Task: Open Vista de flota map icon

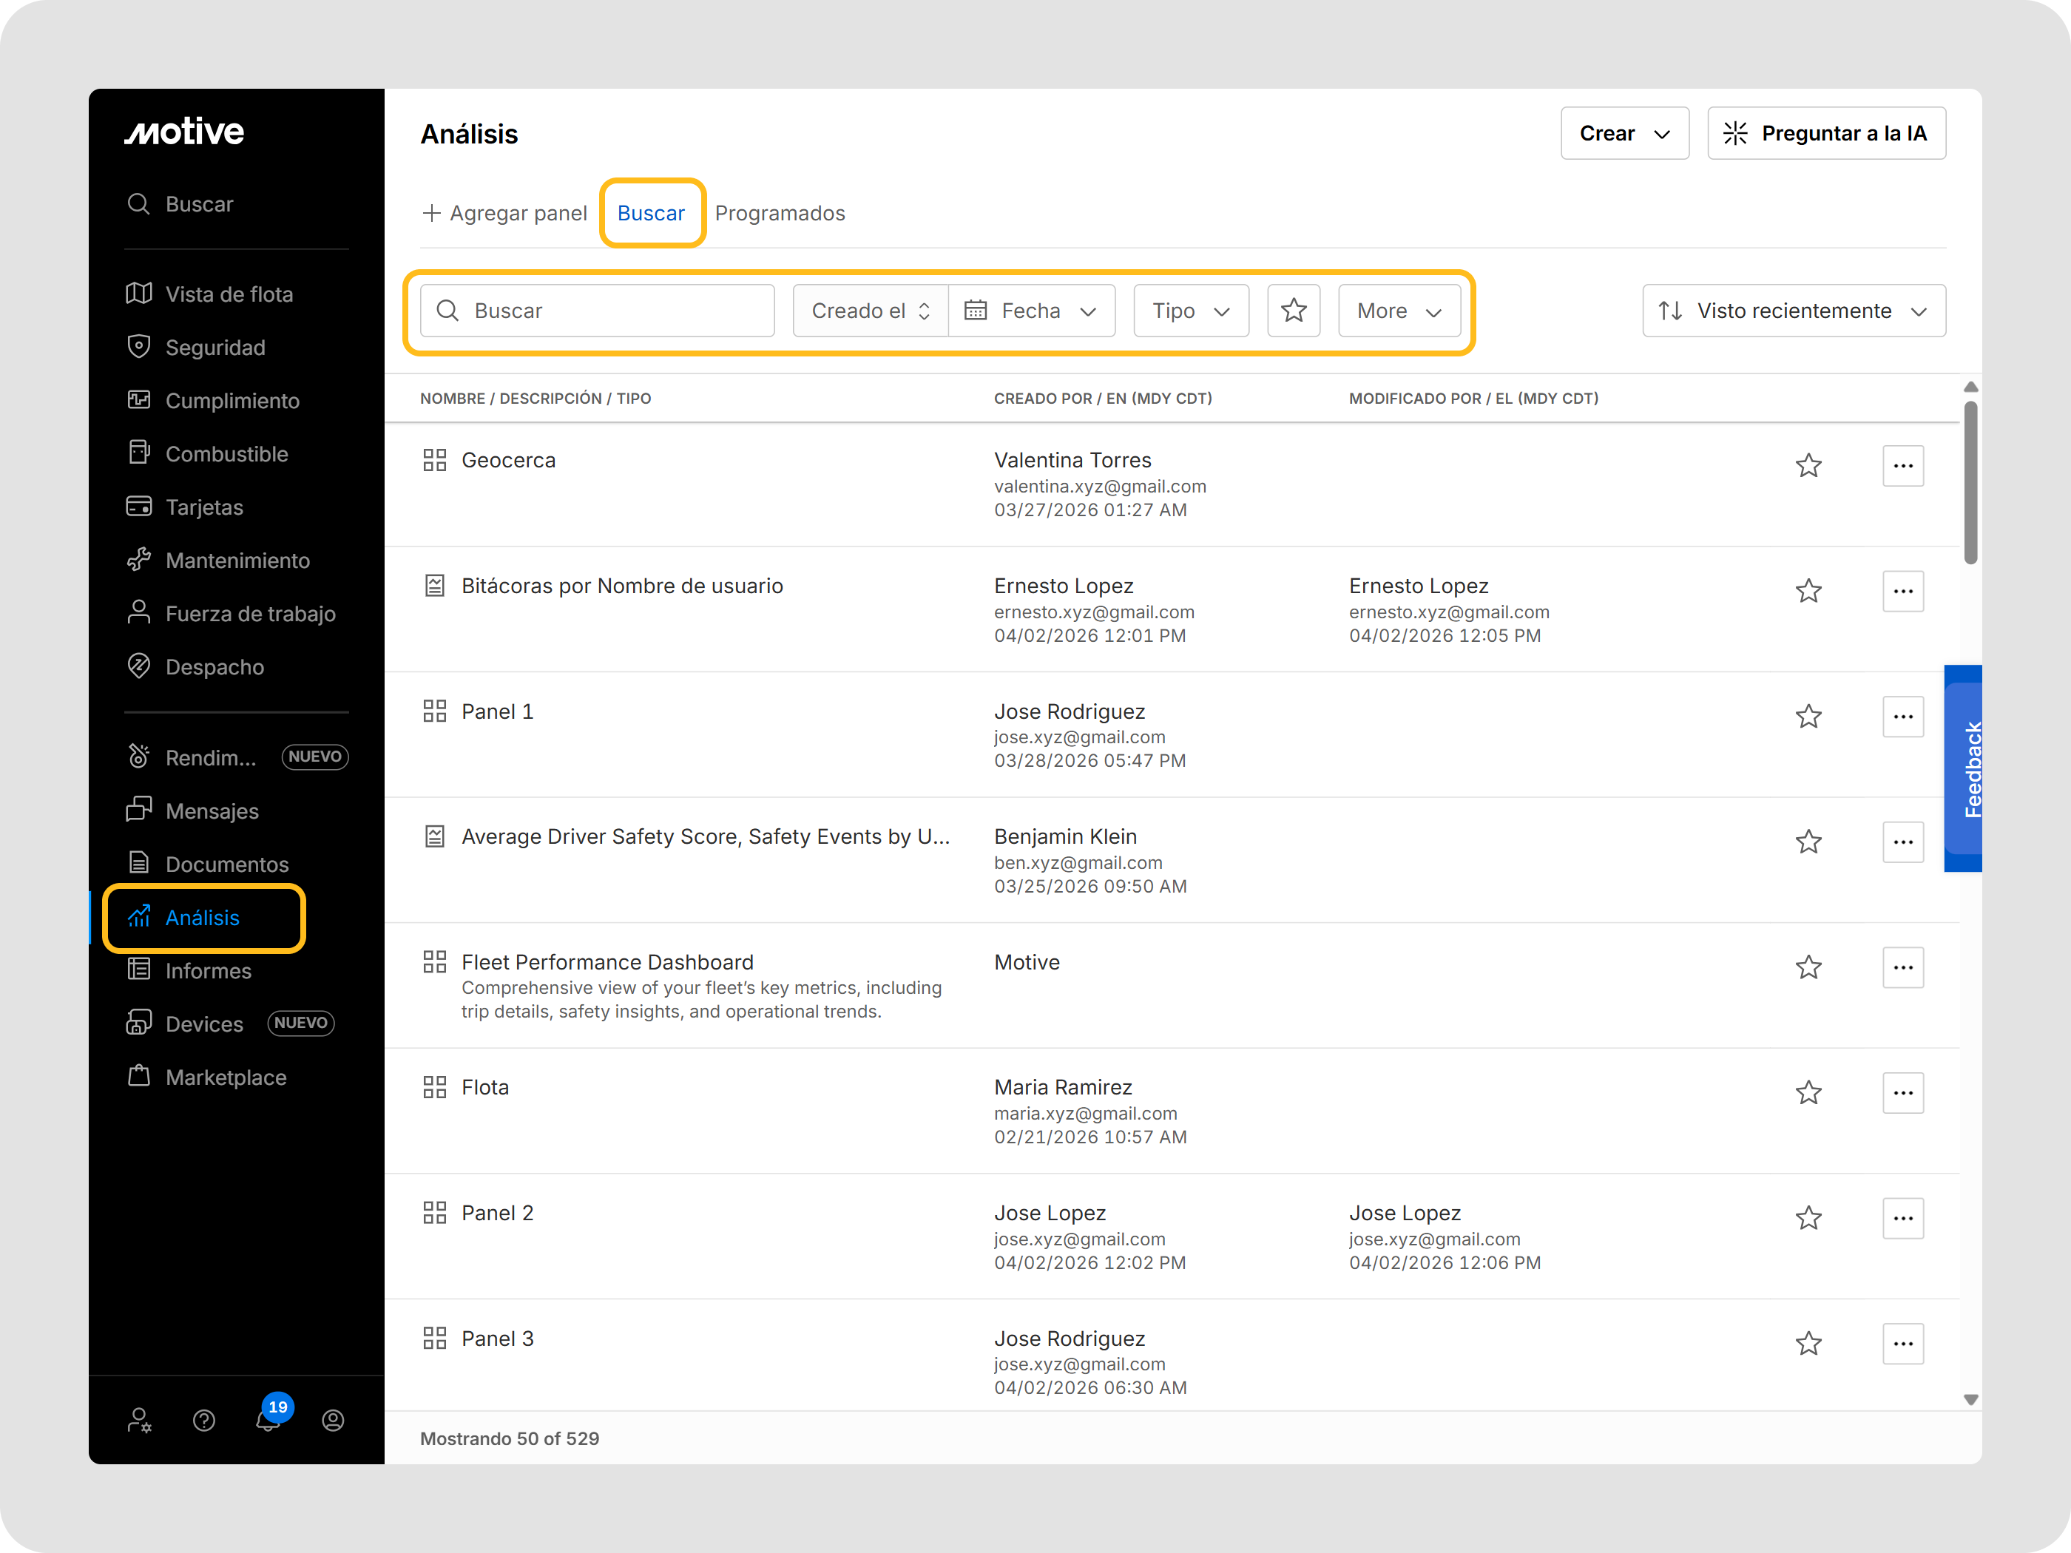Action: click(138, 294)
